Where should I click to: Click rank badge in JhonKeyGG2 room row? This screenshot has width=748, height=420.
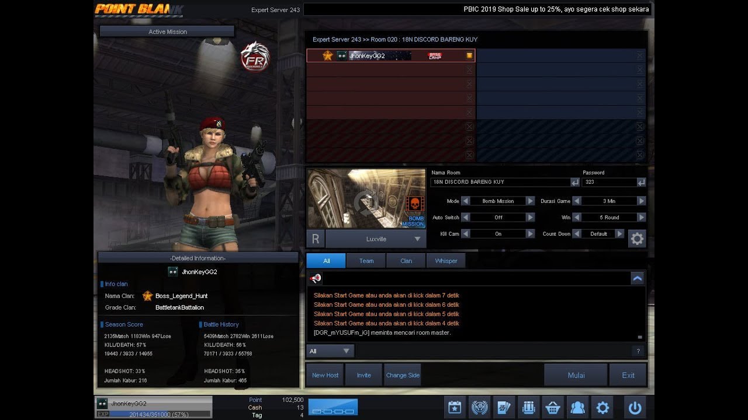(342, 55)
